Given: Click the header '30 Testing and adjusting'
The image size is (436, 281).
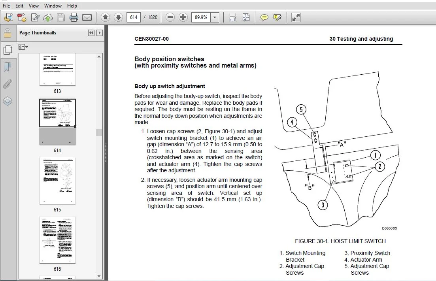Looking at the screenshot, I should click(x=361, y=39).
